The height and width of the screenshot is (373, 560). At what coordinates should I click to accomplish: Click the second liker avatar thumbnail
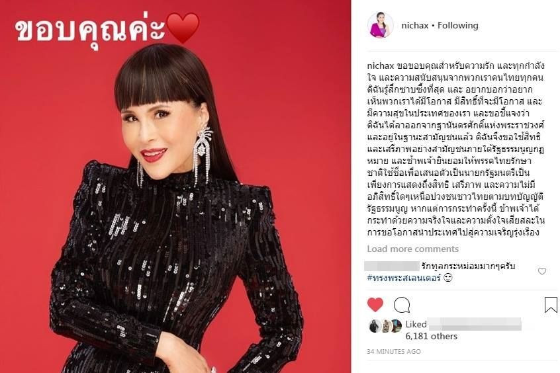[386, 326]
